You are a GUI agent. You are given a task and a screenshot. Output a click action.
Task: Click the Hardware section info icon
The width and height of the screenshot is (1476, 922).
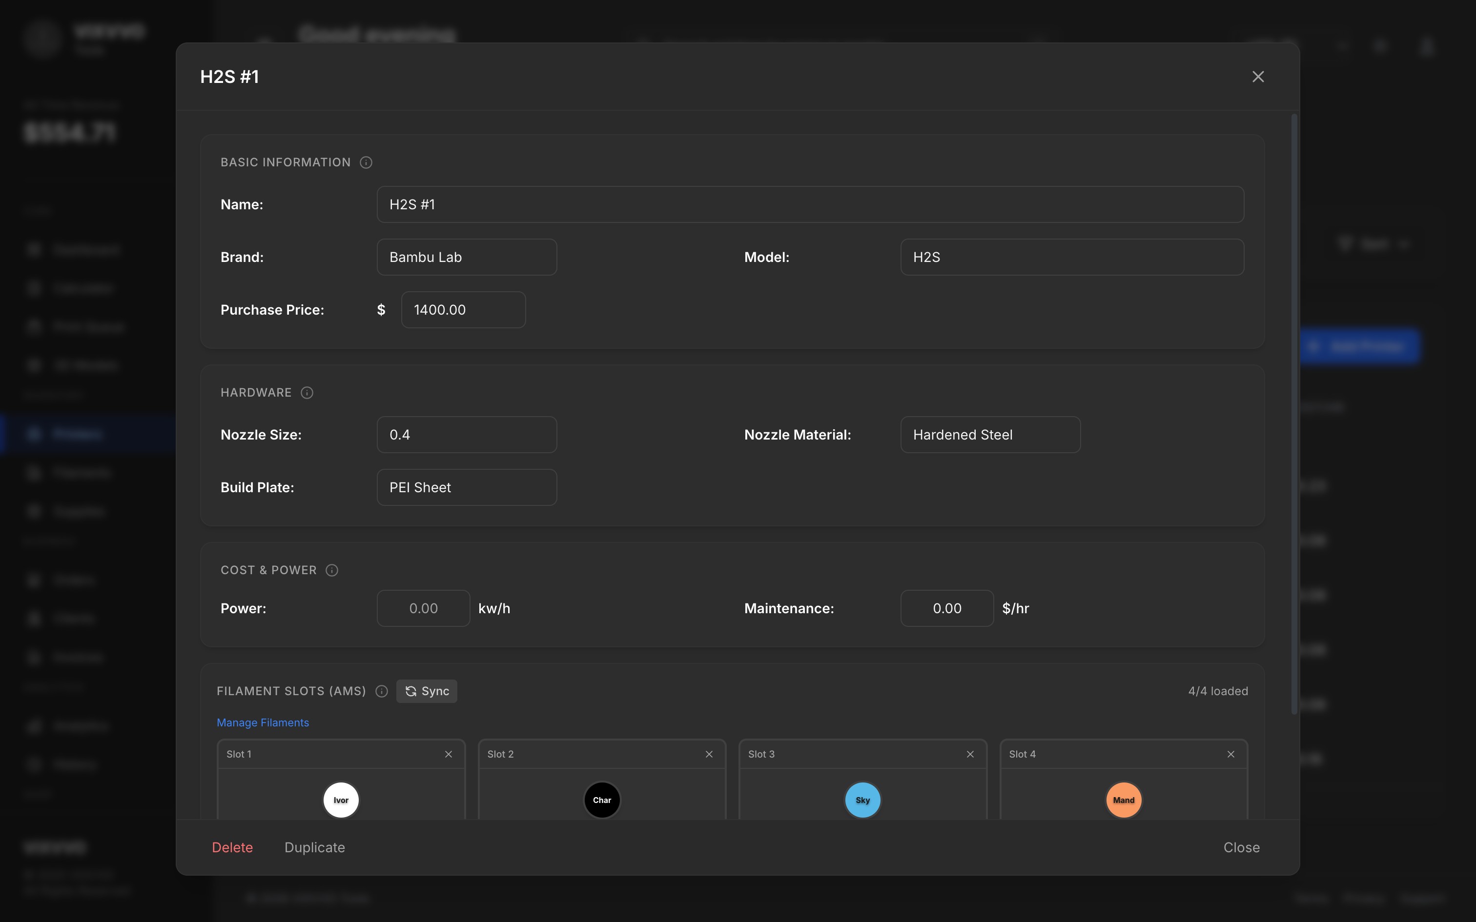pos(307,393)
